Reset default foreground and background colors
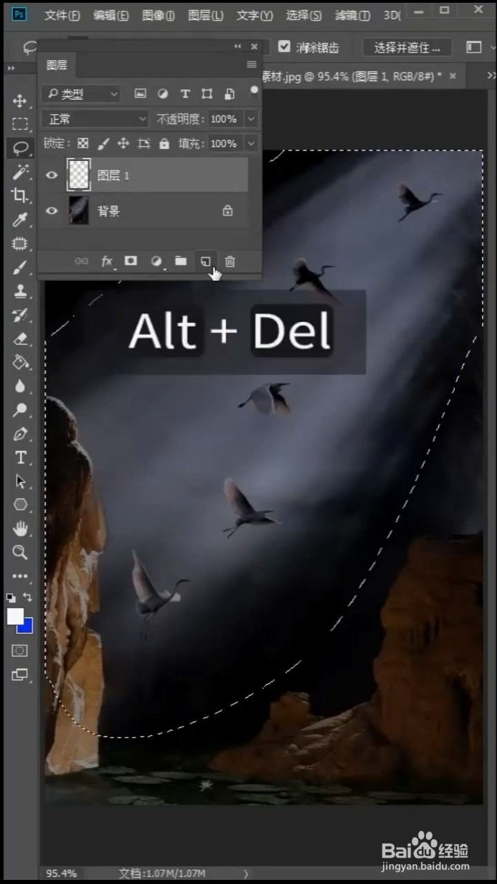Screen dimensions: 497x884 click(11, 597)
